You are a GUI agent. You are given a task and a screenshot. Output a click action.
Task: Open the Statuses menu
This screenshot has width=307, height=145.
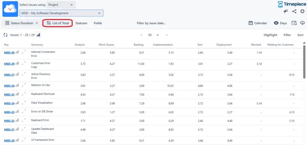click(81, 23)
